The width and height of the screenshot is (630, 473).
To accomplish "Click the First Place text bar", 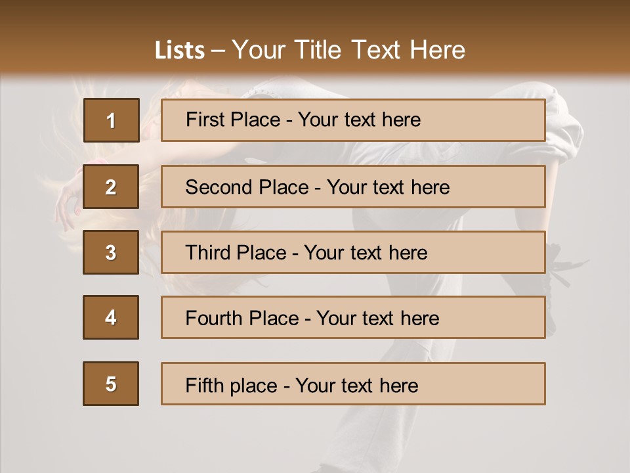I will [x=353, y=120].
